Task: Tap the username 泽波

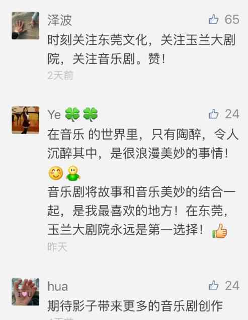Action: (60, 20)
